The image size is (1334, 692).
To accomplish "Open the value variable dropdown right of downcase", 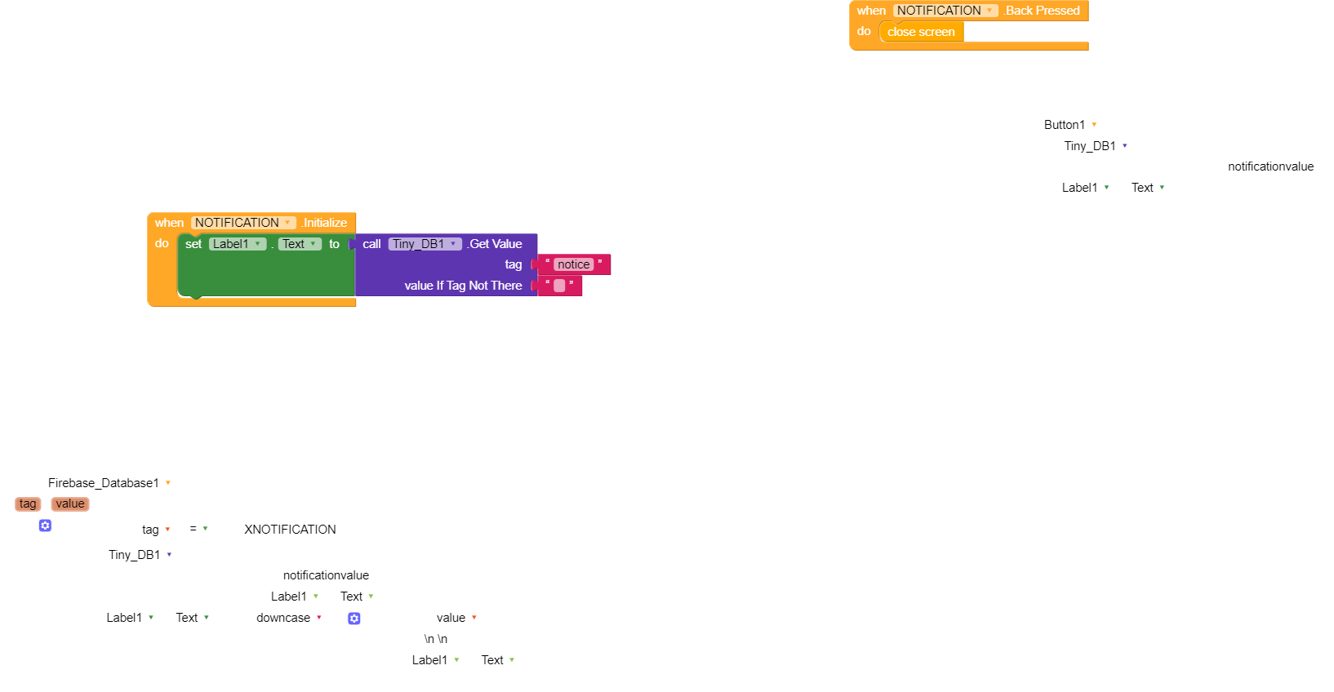I will [456, 618].
